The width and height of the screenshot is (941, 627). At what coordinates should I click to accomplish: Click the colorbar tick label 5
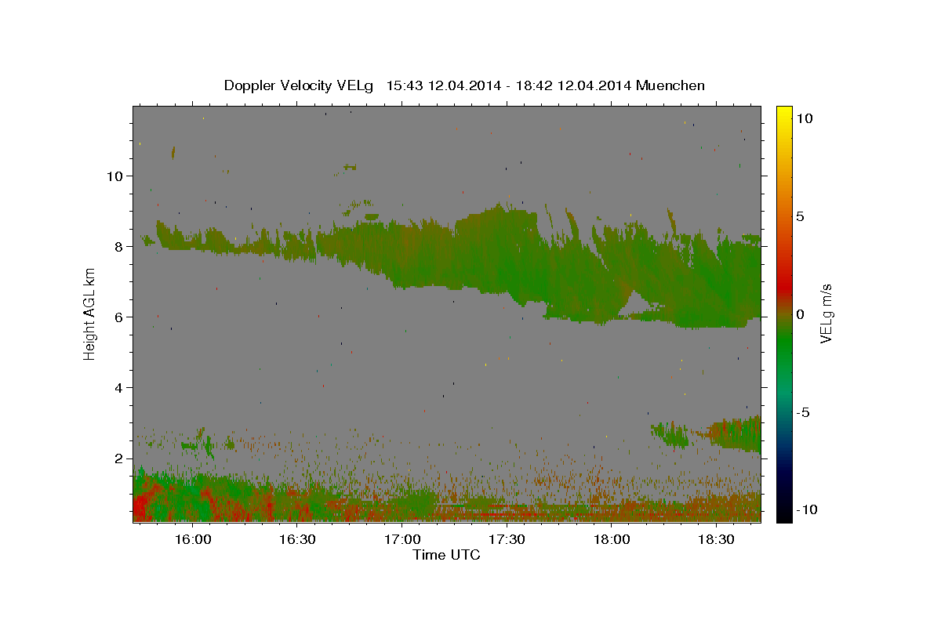click(x=800, y=216)
